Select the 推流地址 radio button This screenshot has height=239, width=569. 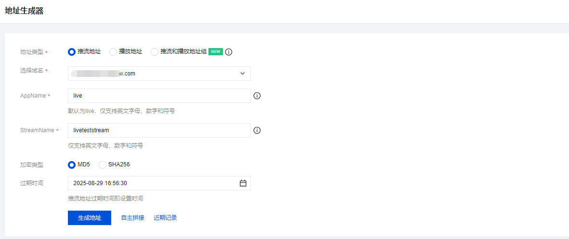point(72,52)
